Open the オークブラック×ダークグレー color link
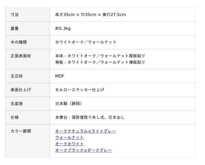 pos(83,150)
